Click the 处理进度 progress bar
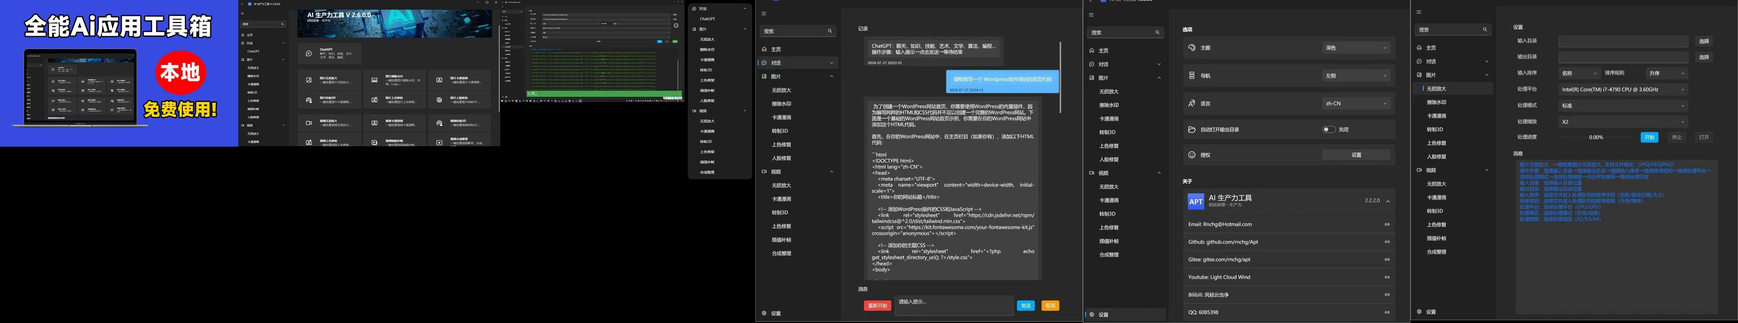This screenshot has width=1738, height=323. click(x=1596, y=137)
